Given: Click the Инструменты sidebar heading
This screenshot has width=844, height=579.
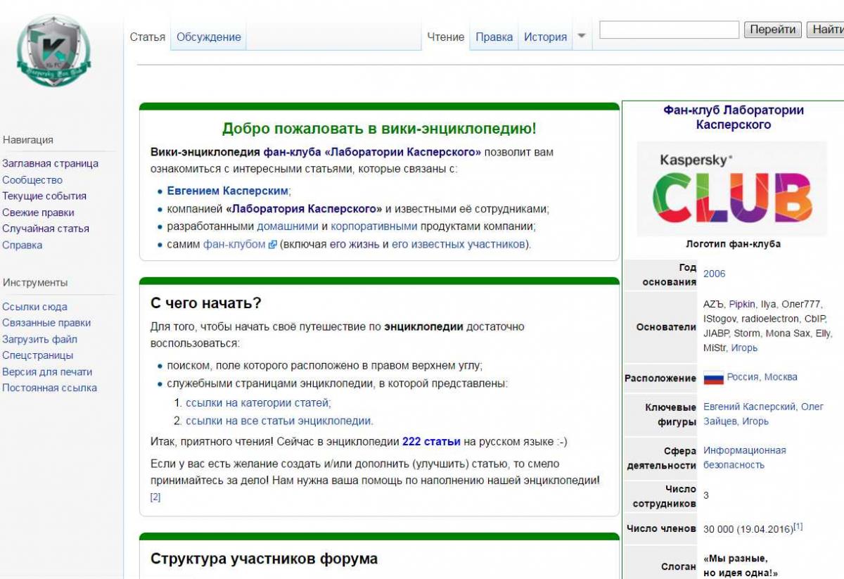Looking at the screenshot, I should coord(35,283).
